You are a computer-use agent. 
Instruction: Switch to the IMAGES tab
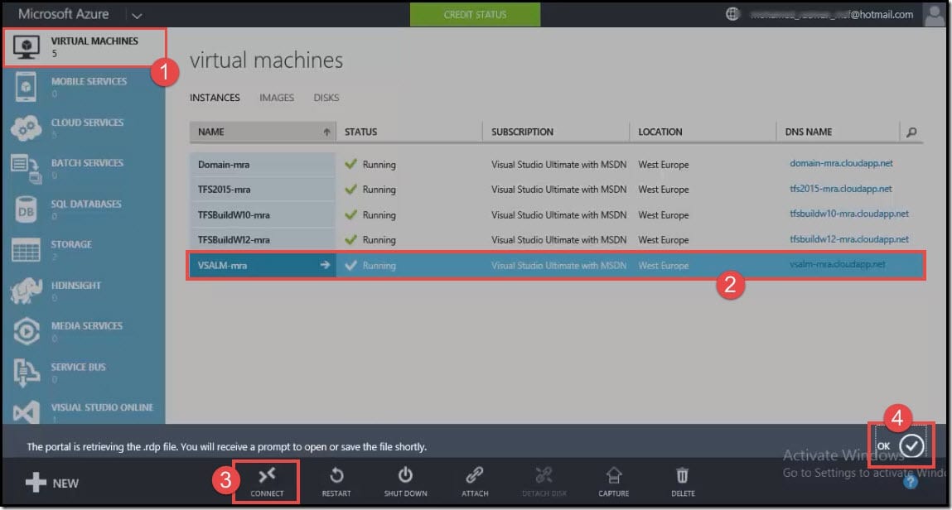click(276, 97)
